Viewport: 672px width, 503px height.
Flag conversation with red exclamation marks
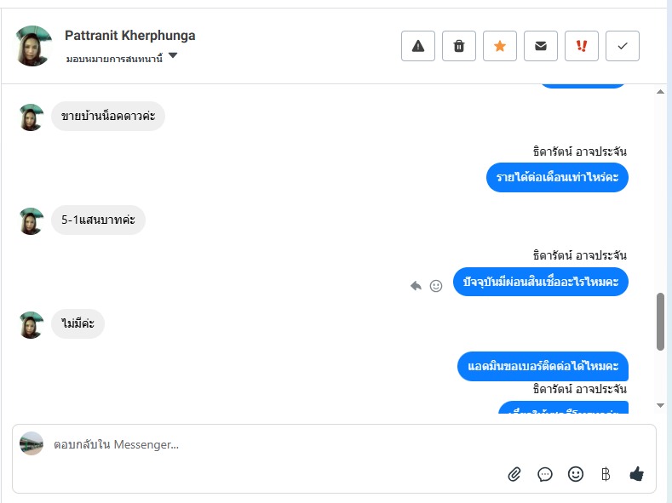pos(582,46)
